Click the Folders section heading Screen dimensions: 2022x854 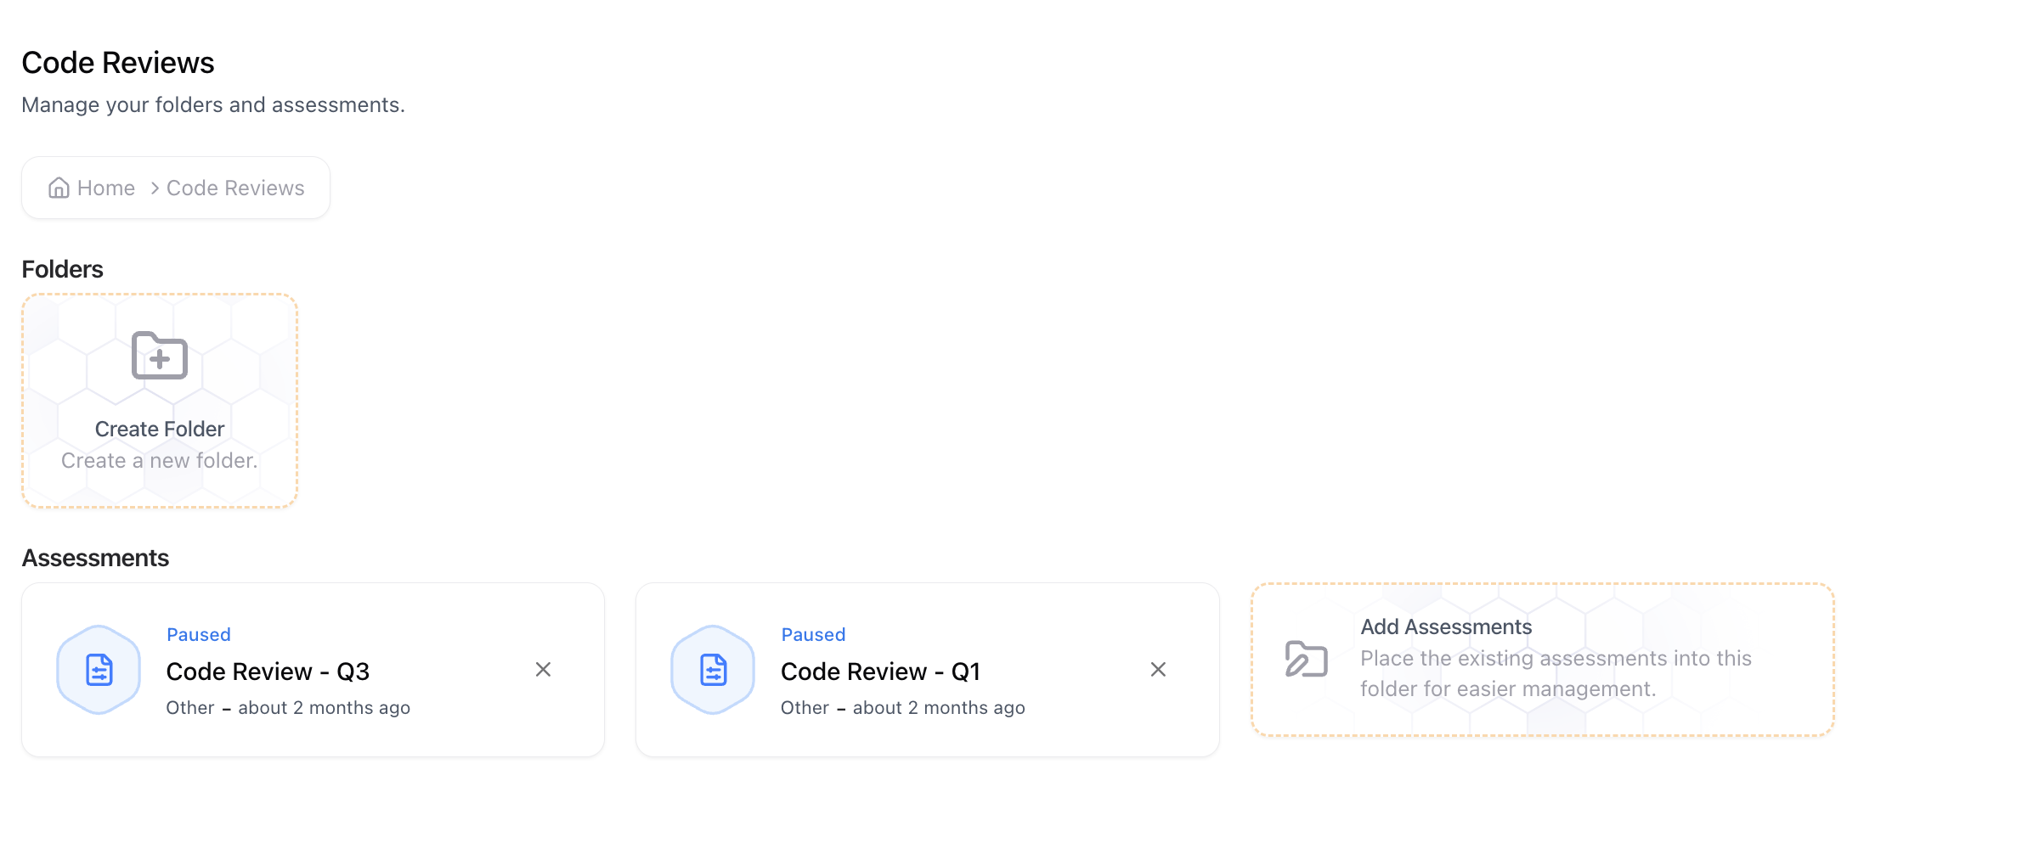point(62,268)
